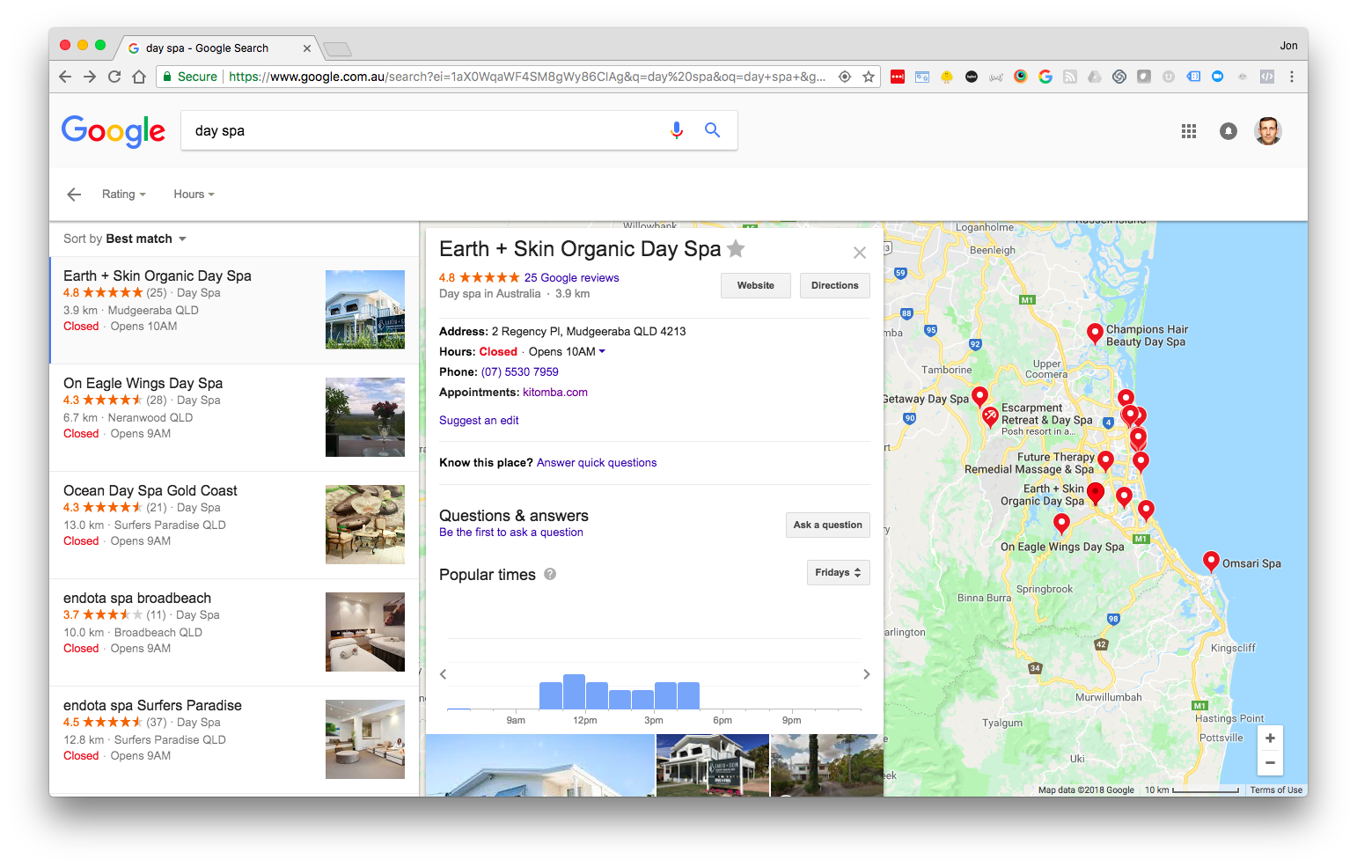The height and width of the screenshot is (867, 1357).
Task: Open the Earth + Skin listing thumbnail
Action: (365, 310)
